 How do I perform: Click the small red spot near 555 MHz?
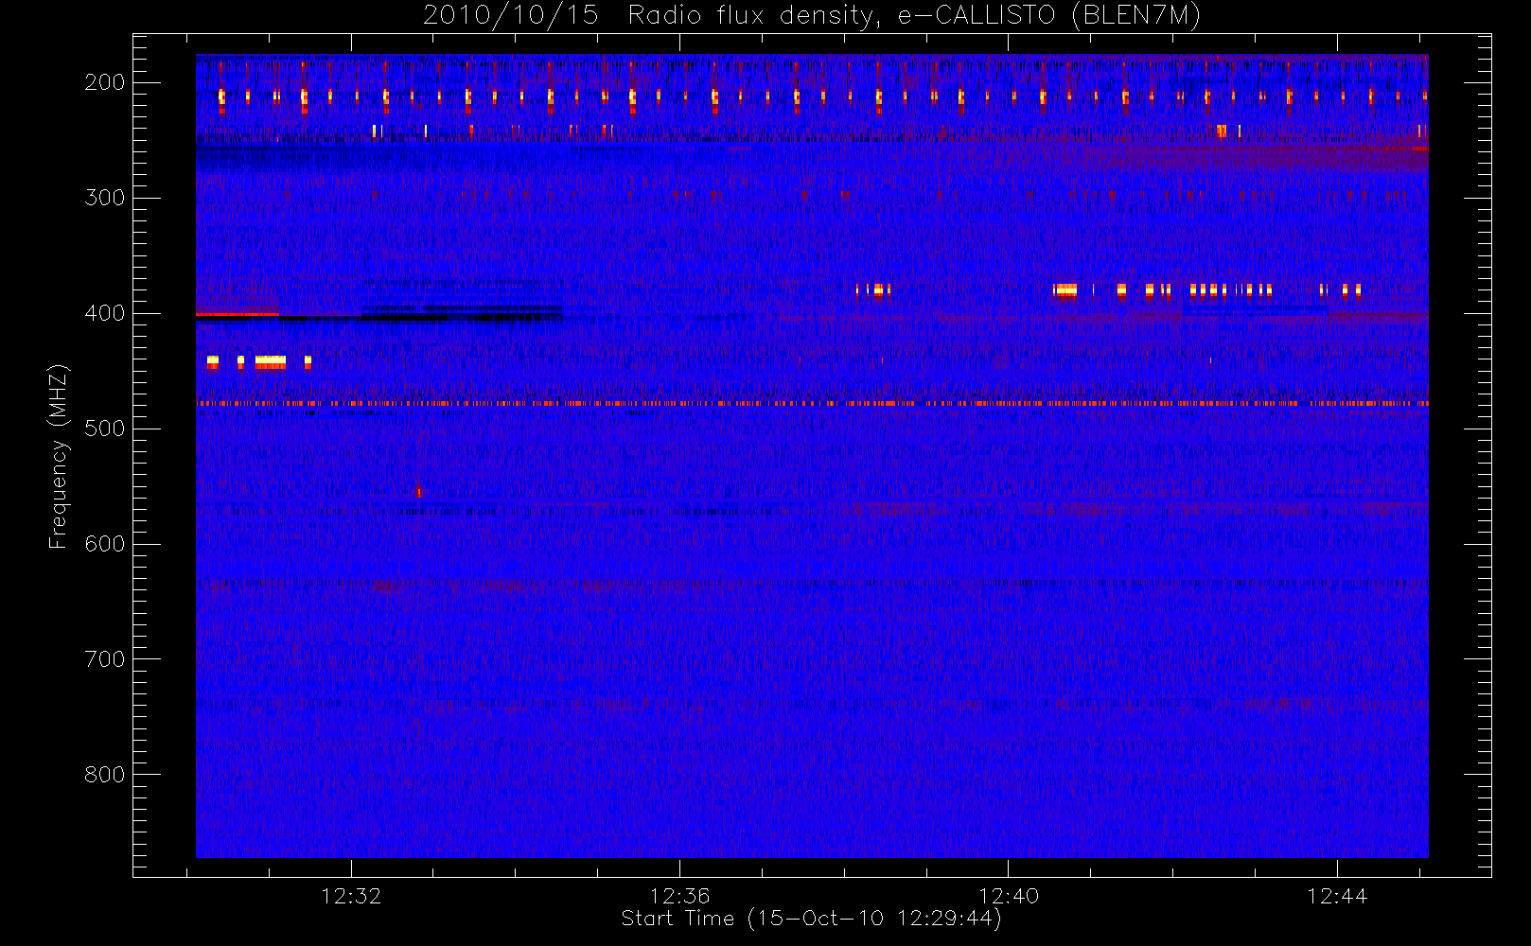point(418,492)
